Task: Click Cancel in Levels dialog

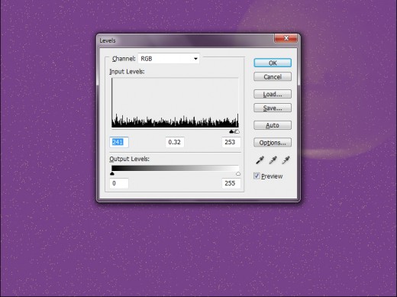Action: click(273, 76)
